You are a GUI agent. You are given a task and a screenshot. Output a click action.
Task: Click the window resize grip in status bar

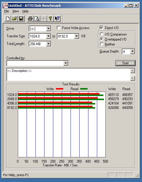137,175
